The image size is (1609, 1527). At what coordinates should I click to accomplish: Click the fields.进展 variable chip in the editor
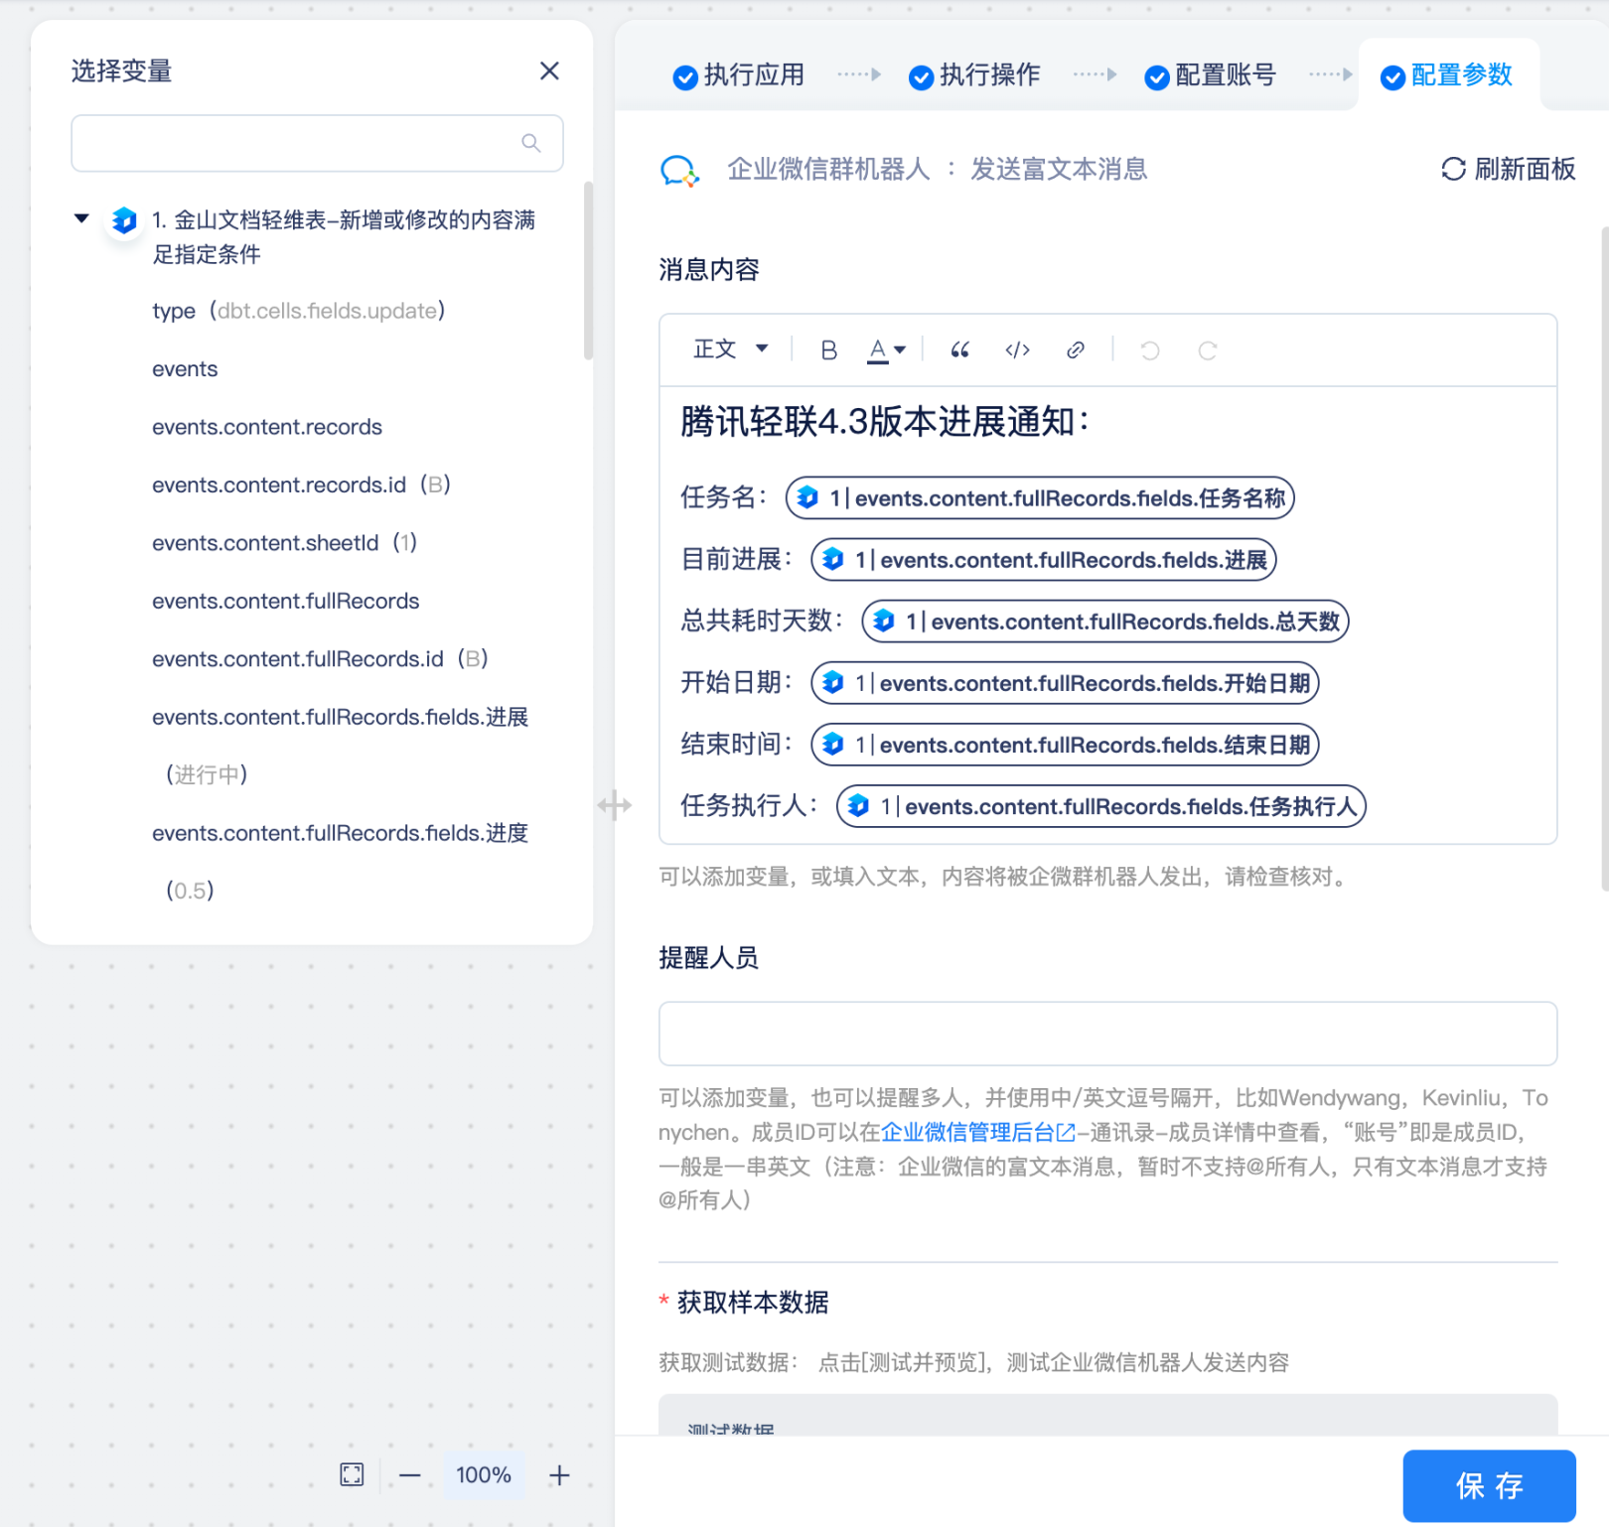[1044, 560]
